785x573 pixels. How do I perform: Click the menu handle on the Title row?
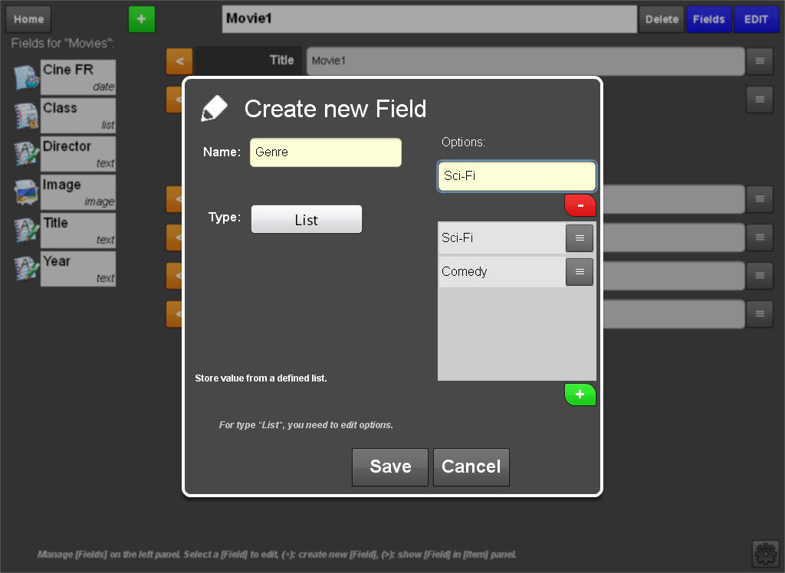[759, 61]
